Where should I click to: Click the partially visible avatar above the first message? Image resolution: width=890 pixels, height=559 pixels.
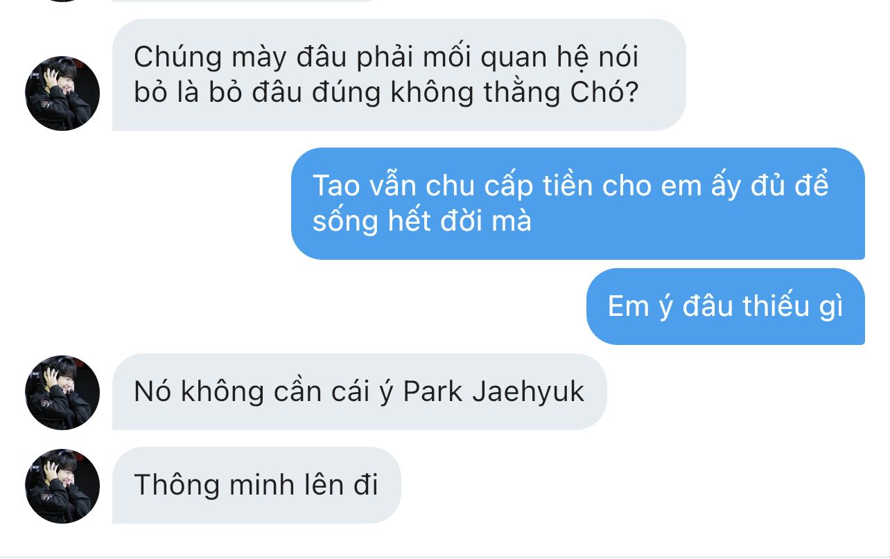[62, 1]
